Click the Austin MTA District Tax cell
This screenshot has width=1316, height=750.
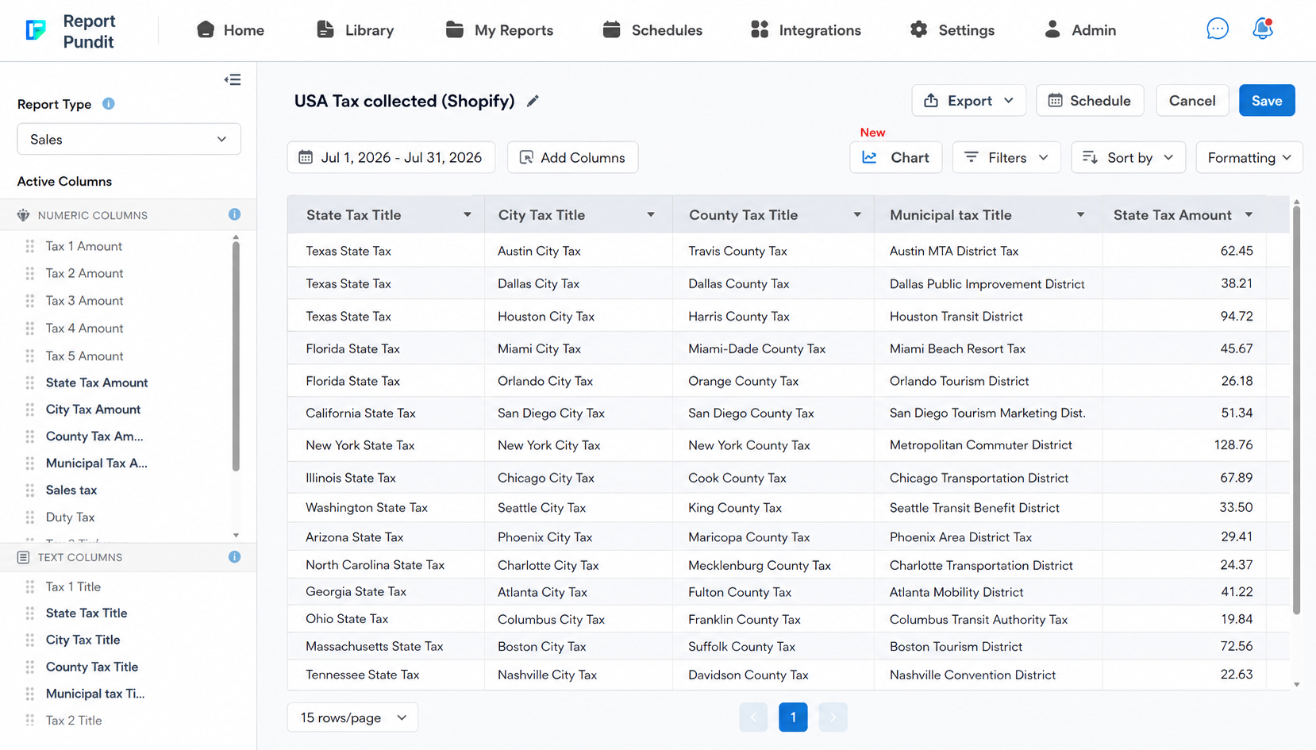coord(988,251)
